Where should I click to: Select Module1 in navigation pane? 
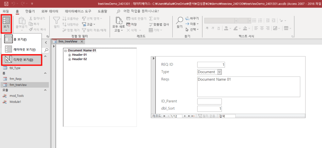pos(15,102)
